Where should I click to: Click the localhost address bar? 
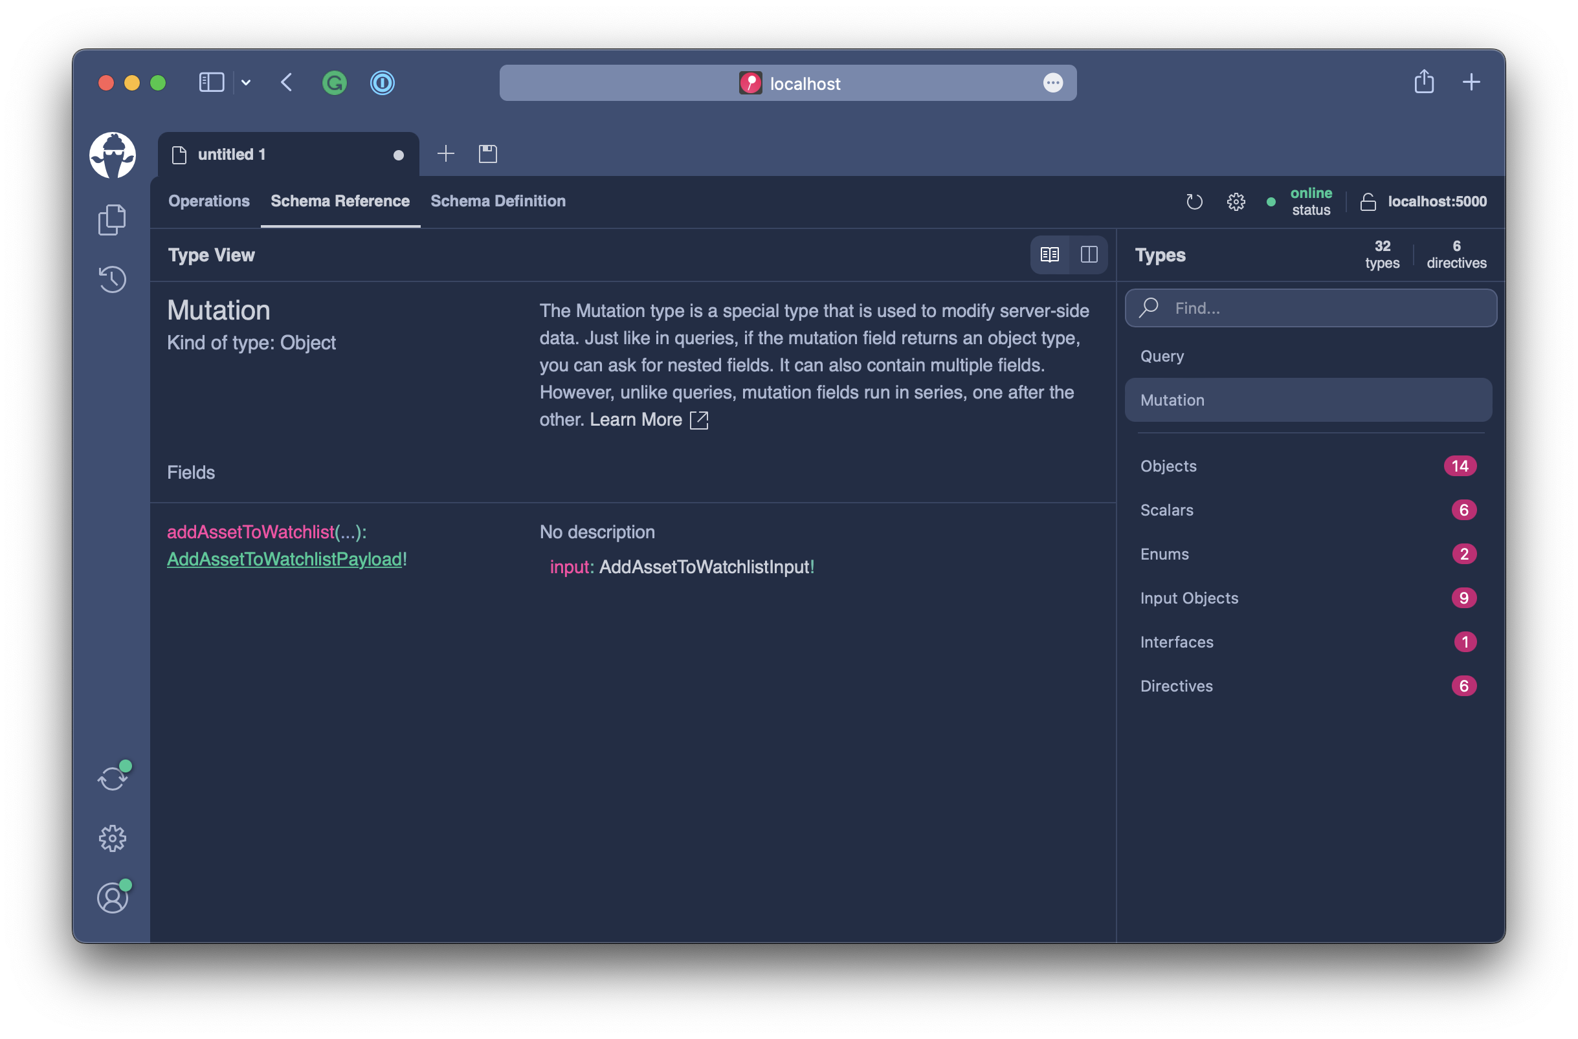(788, 83)
